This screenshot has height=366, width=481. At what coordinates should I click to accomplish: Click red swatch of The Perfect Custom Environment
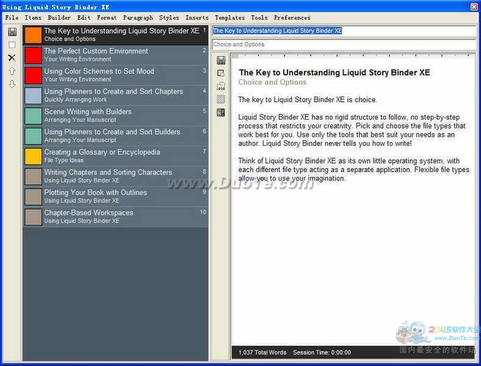[33, 55]
